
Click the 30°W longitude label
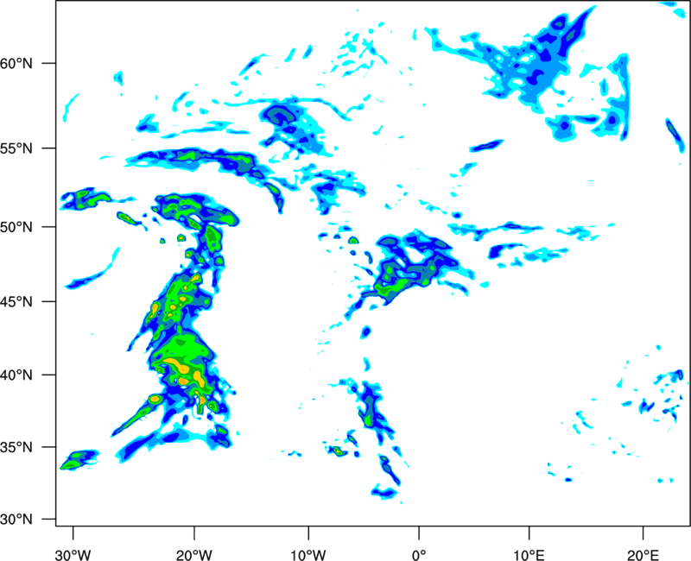73,554
